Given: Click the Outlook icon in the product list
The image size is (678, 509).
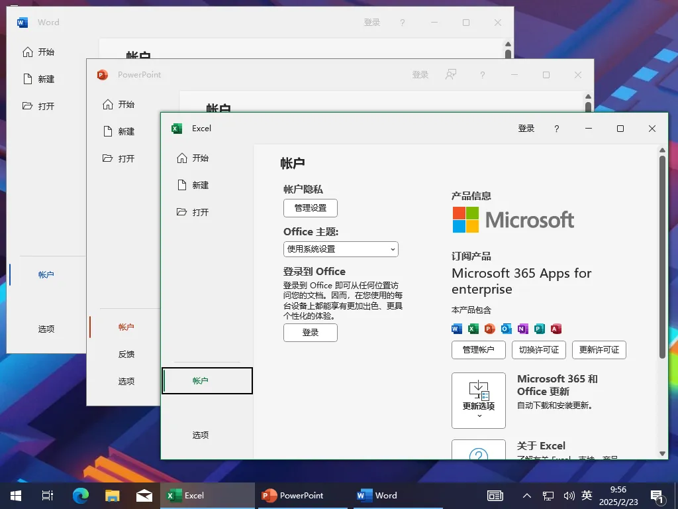Looking at the screenshot, I should coord(506,329).
